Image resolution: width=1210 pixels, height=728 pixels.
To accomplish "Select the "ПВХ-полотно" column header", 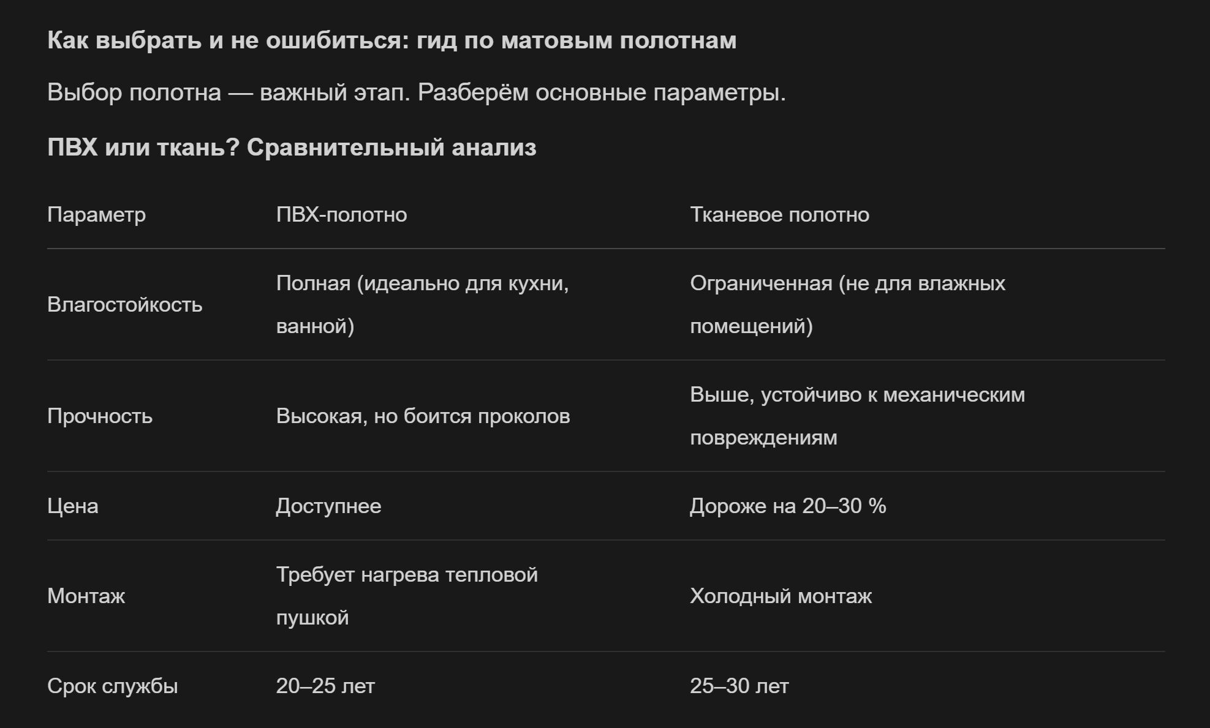I will [341, 215].
